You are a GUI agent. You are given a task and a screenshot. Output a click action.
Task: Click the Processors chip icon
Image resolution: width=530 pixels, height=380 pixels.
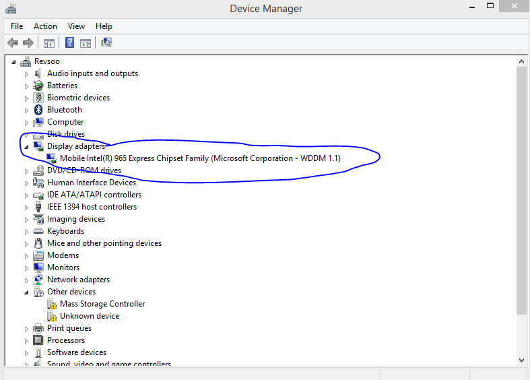click(38, 340)
